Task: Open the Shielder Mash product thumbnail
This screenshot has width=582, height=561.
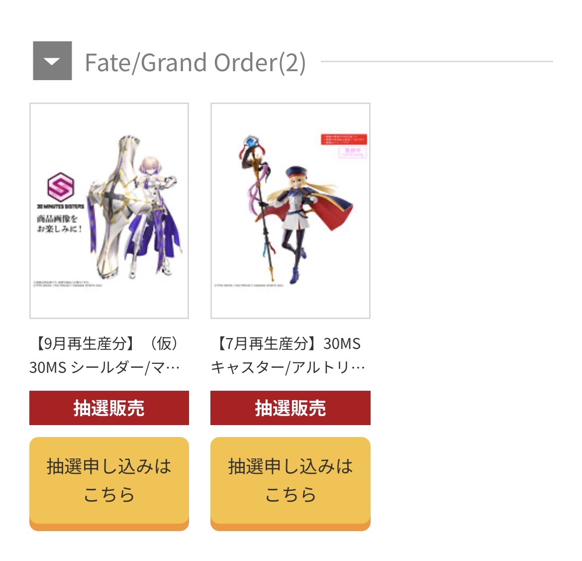Action: 109,211
